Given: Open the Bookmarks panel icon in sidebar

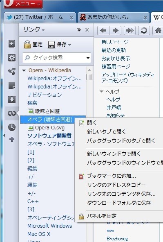Looking at the screenshot, I should tap(12, 44).
